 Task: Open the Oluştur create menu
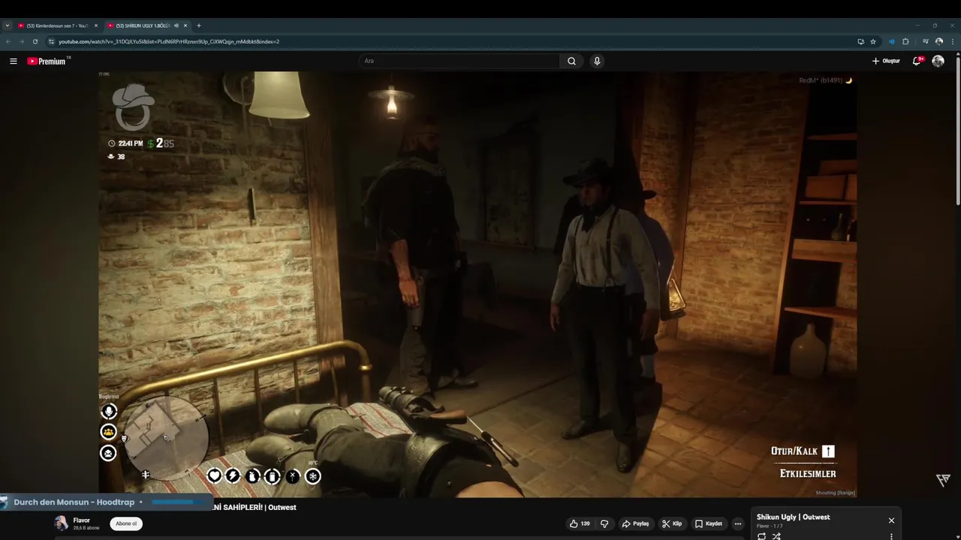point(886,61)
